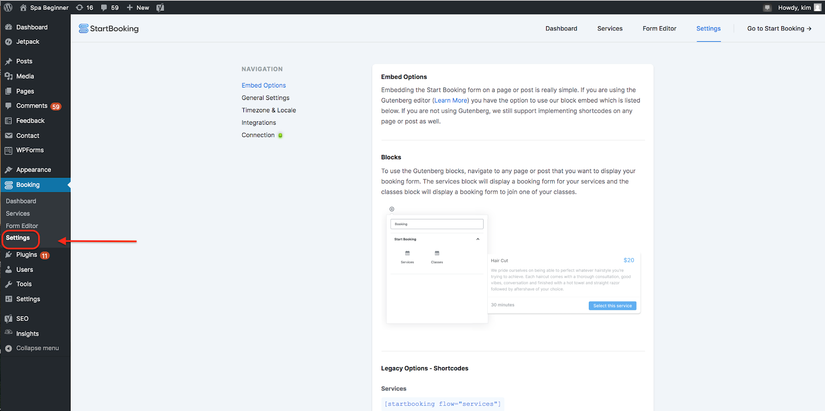Open the Spa Beginner site link
Screen dimensions: 825x411
click(44, 8)
